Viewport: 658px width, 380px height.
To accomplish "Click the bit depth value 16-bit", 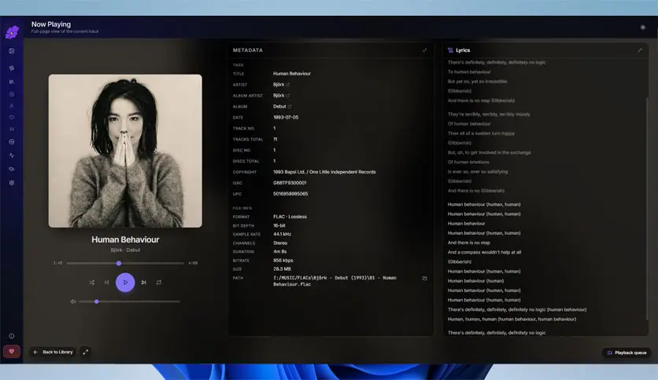I will [x=279, y=225].
